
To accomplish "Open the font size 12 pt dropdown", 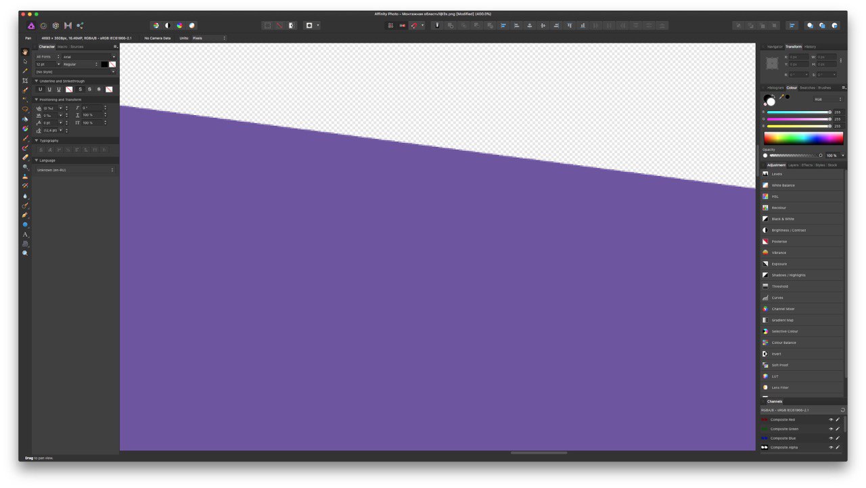I will [x=47, y=64].
